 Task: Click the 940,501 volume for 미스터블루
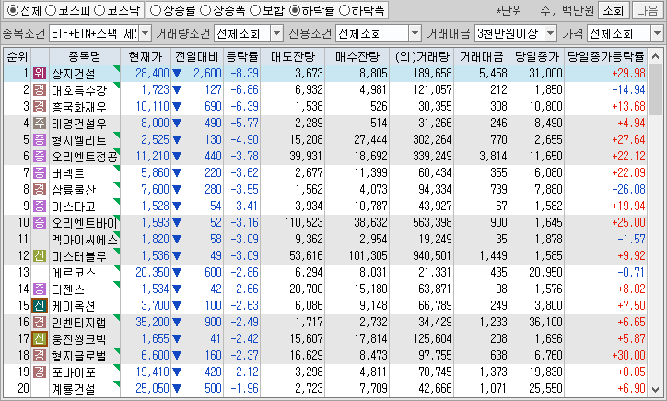tap(432, 256)
